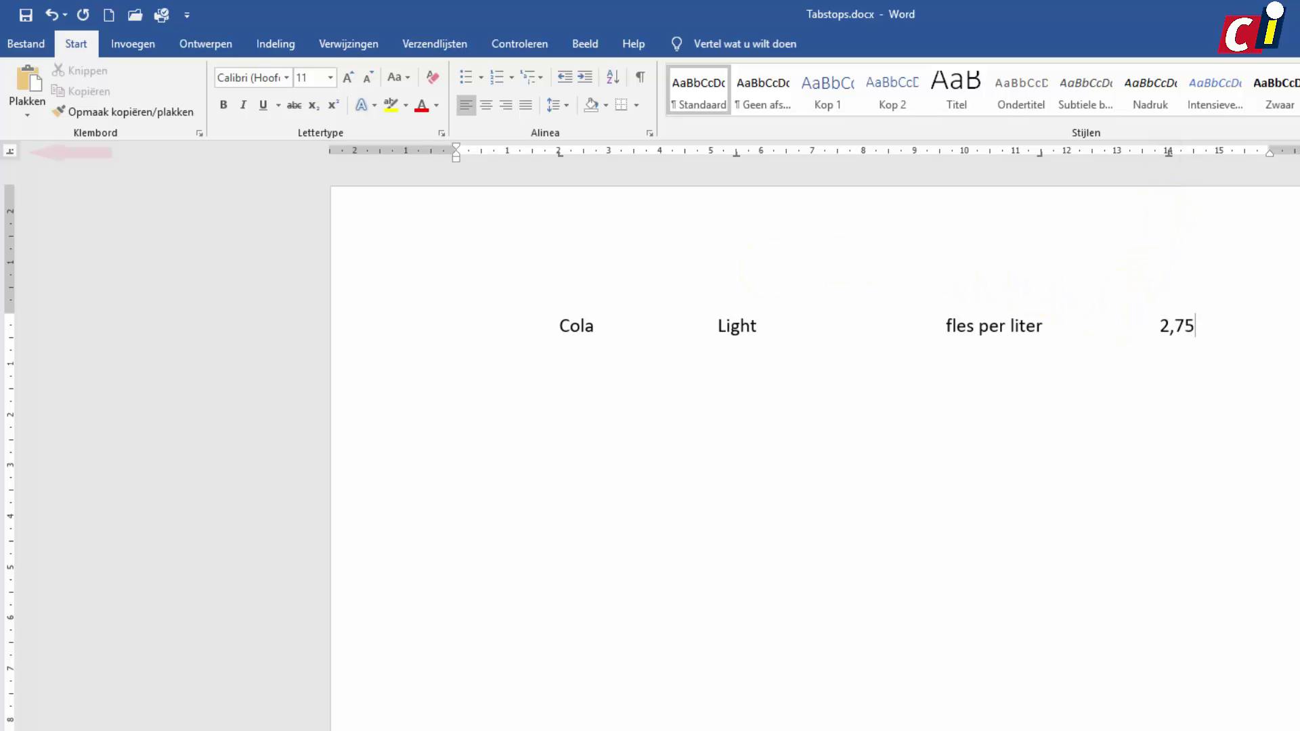Screen dimensions: 1300x731
Task: Click the Sort A-Z icon
Action: (613, 77)
